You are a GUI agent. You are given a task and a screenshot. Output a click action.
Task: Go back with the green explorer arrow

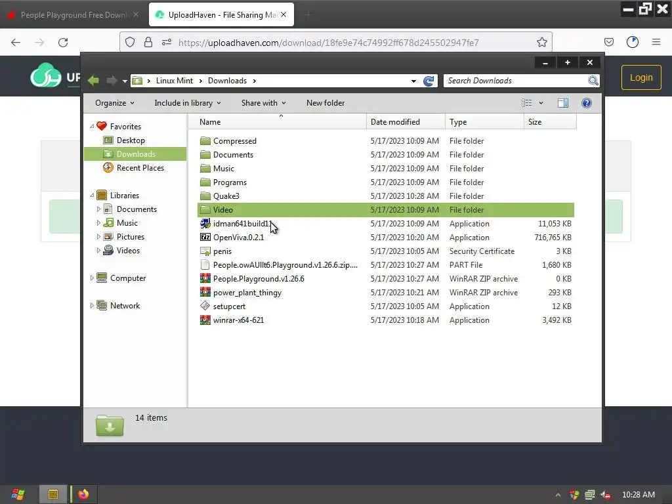tap(93, 81)
